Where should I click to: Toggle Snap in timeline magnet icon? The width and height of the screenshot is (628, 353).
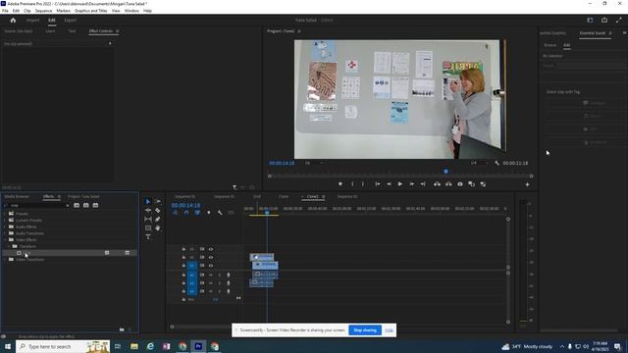pyautogui.click(x=186, y=213)
